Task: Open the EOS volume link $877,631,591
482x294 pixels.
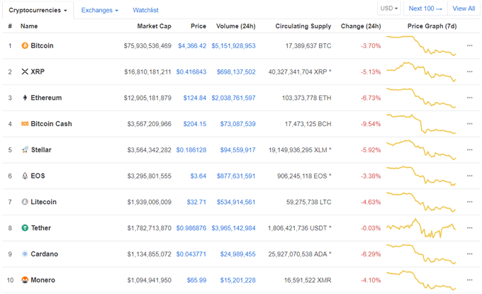Action: 236,176
